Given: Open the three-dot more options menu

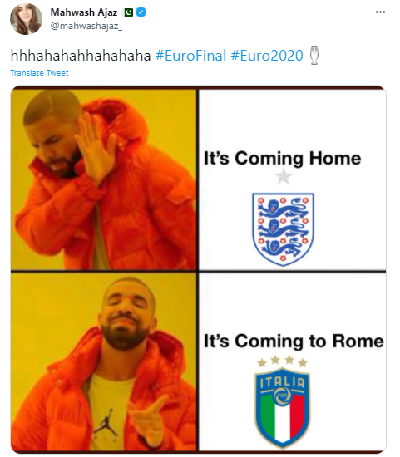Looking at the screenshot, I should click(380, 12).
